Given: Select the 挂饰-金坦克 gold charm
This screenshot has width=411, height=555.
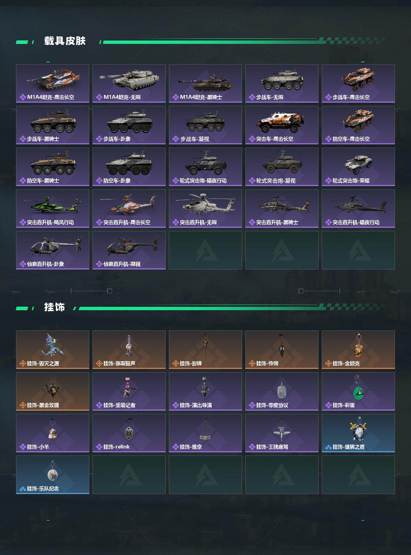Looking at the screenshot, I should click(x=358, y=350).
